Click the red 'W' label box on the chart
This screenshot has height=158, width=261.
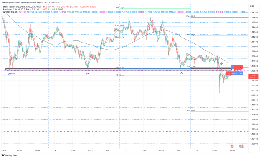pyautogui.click(x=239, y=67)
